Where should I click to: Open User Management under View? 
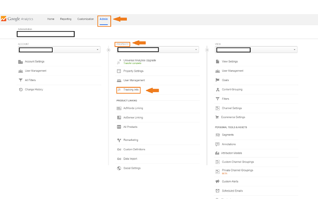232,71
